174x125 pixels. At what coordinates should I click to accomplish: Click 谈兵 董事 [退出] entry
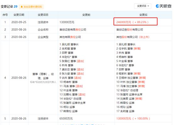pyautogui.click(x=70, y=78)
